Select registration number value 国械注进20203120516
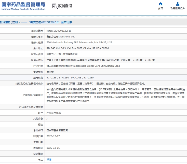Viewport: 187px width, 164px height. (x=59, y=31)
